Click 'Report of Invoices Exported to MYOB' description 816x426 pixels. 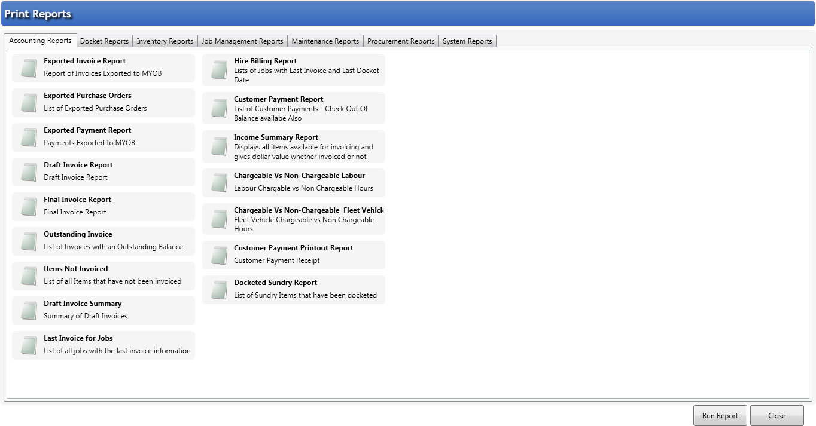click(103, 73)
